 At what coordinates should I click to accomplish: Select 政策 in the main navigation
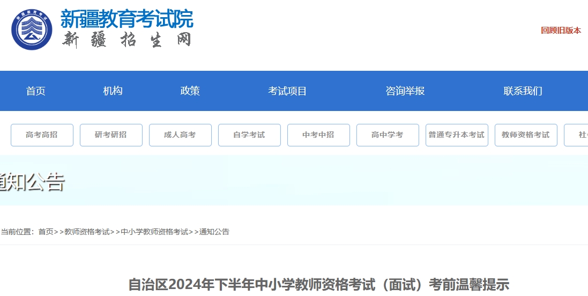point(190,91)
